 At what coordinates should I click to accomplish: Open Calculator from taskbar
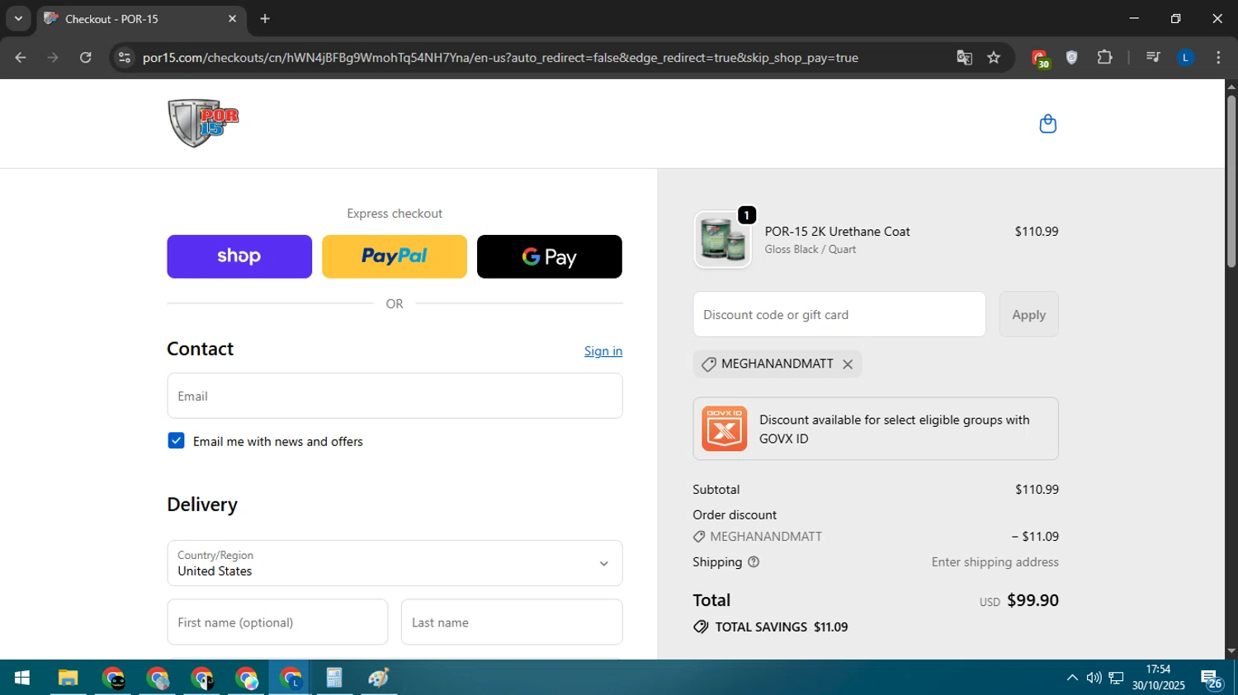pos(334,678)
